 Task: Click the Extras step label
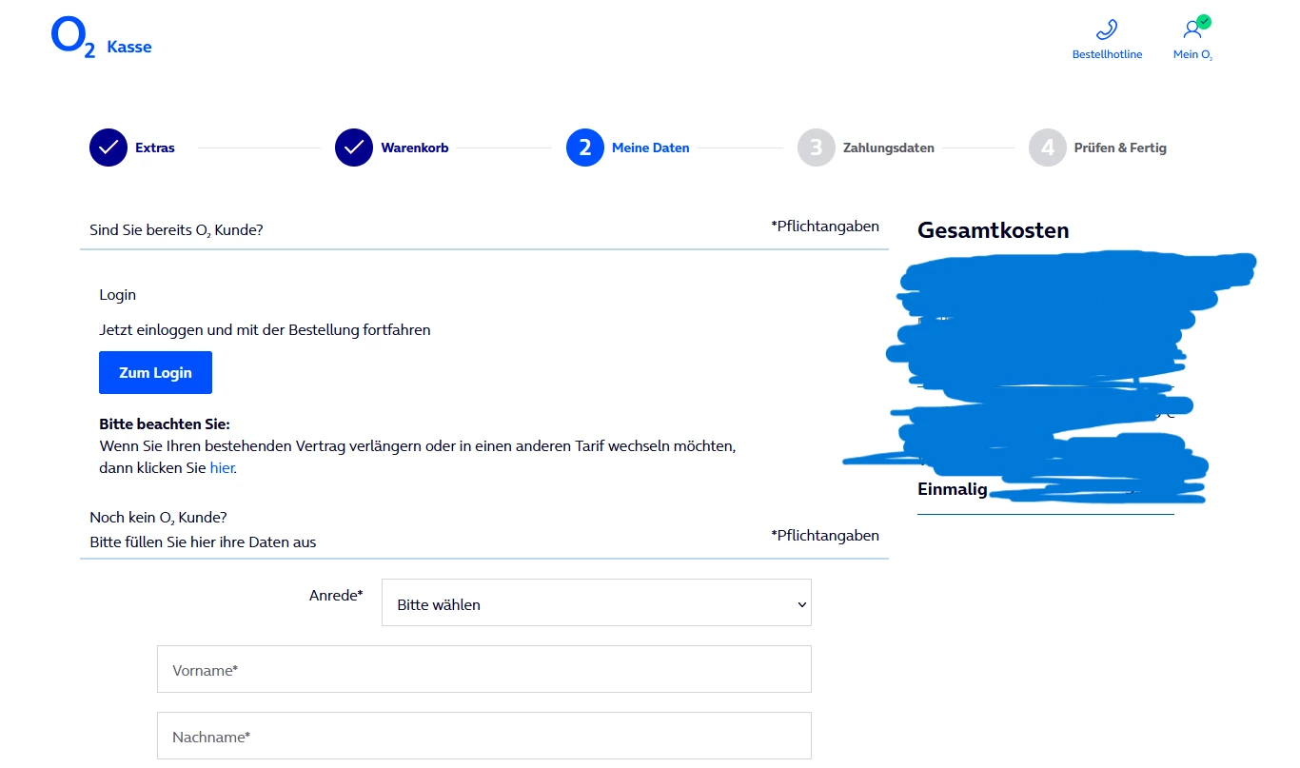pyautogui.click(x=155, y=148)
